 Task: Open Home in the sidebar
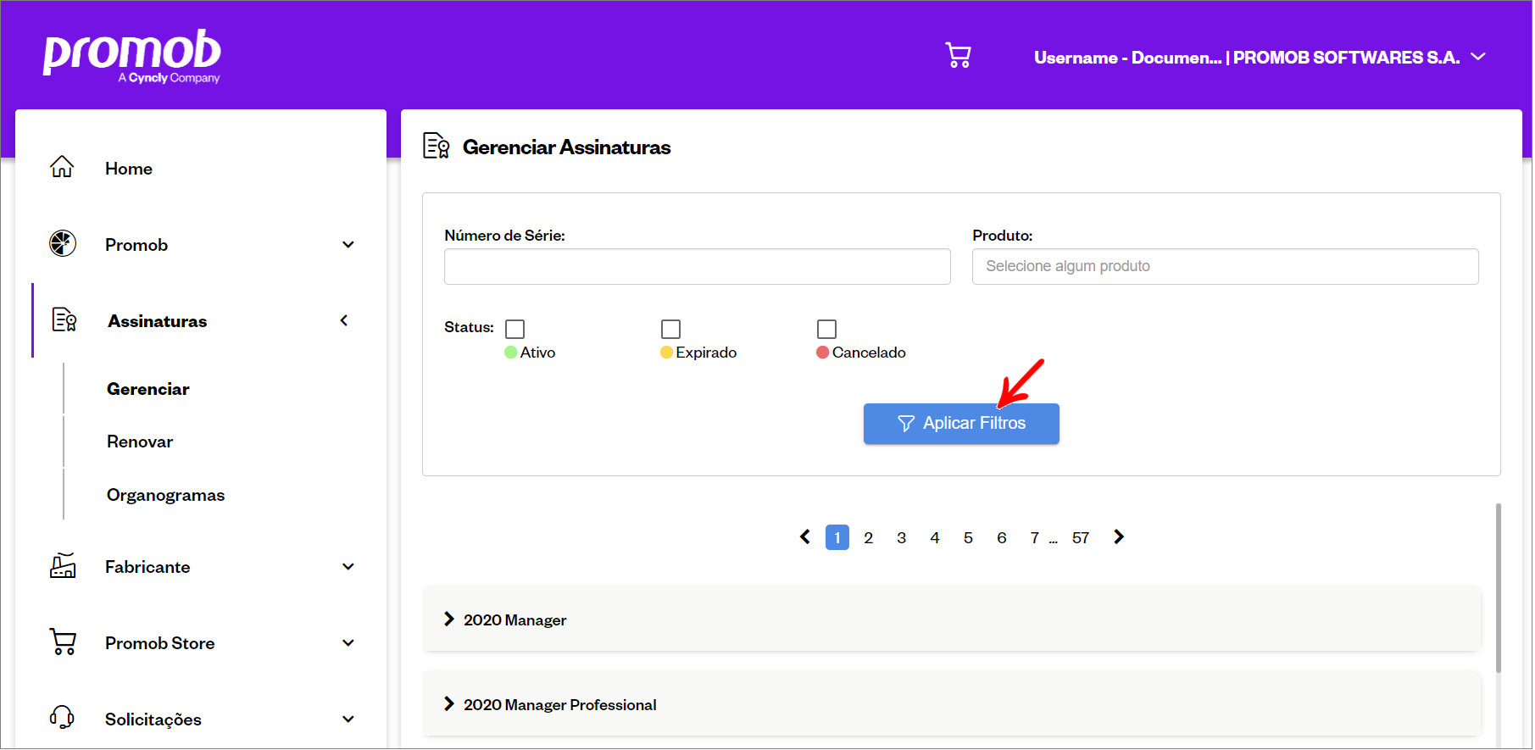(129, 169)
